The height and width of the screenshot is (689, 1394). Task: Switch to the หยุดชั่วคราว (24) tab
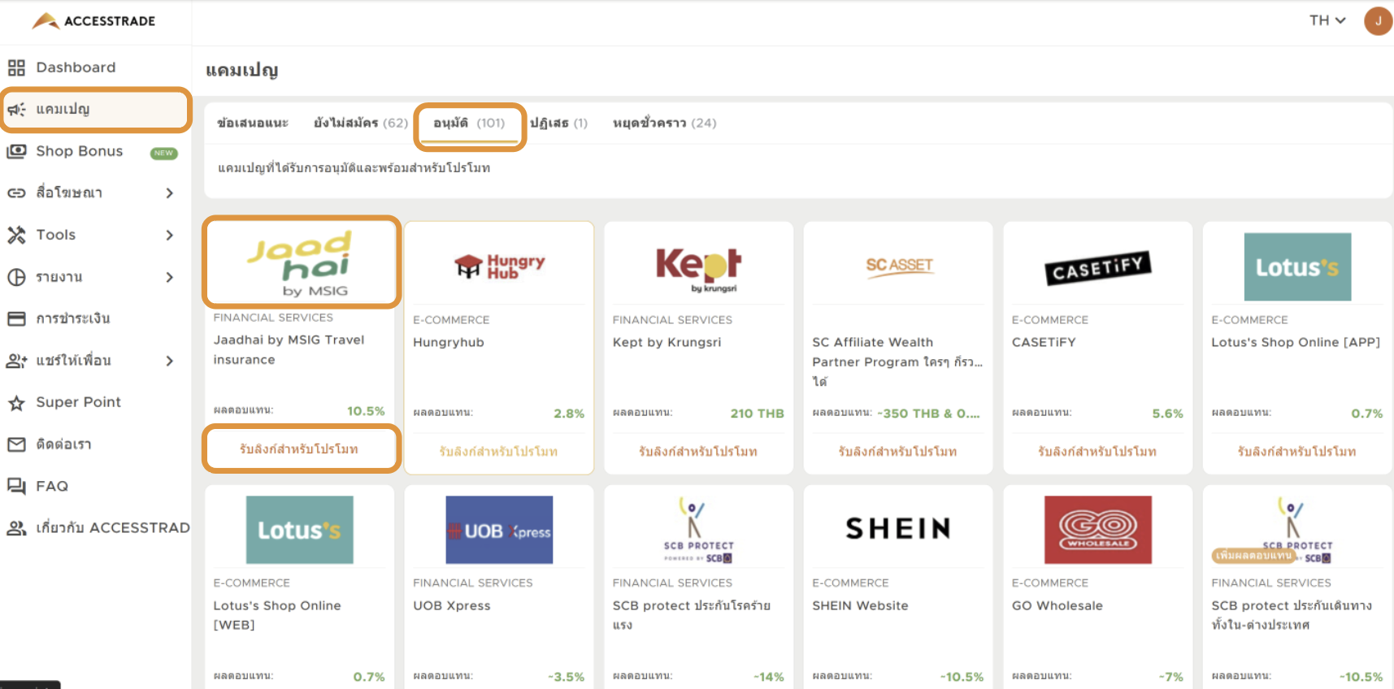pyautogui.click(x=664, y=123)
